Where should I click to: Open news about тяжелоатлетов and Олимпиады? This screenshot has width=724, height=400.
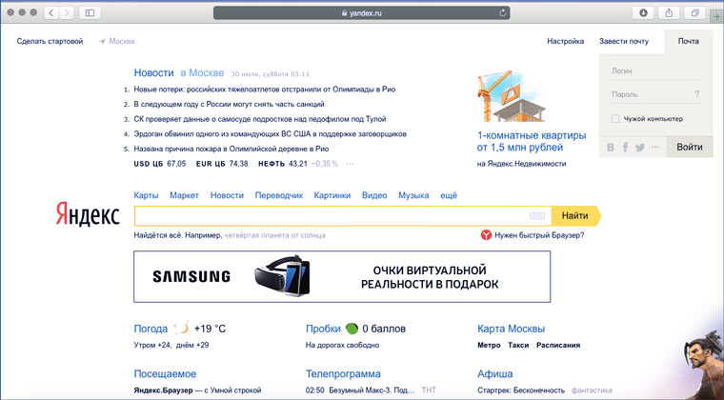tap(265, 90)
